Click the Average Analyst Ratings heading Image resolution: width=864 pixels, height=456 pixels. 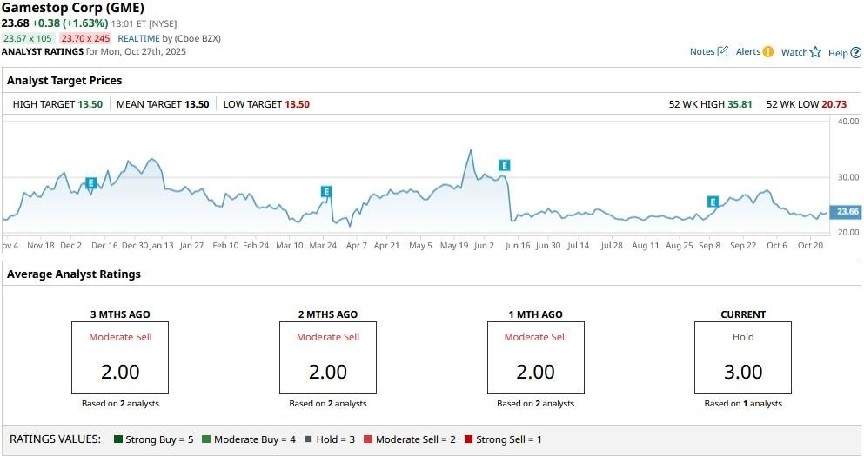[74, 274]
